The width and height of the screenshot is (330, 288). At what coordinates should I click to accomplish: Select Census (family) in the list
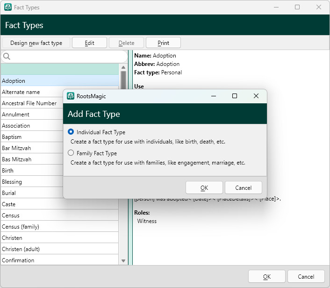click(x=60, y=227)
